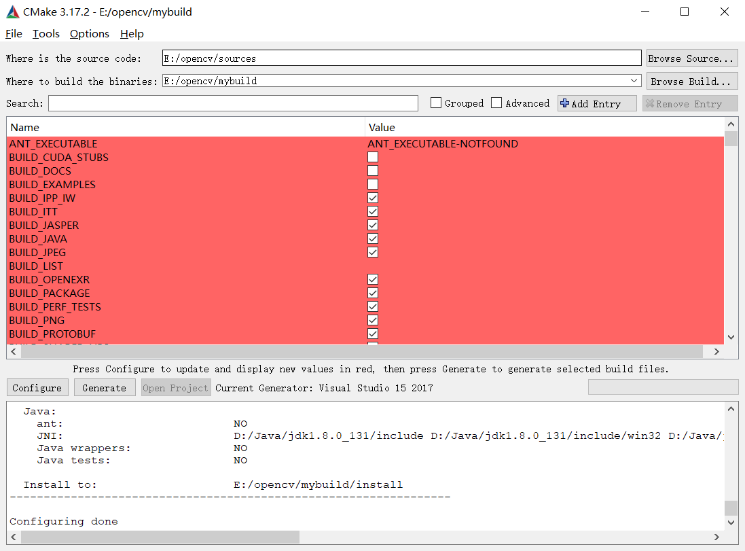This screenshot has width=745, height=551.
Task: Uncheck the BUILD_JASPER checkbox
Action: tap(373, 225)
